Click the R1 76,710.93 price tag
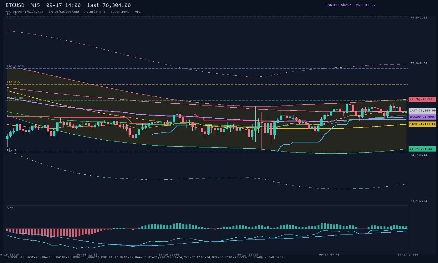 pos(422,99)
